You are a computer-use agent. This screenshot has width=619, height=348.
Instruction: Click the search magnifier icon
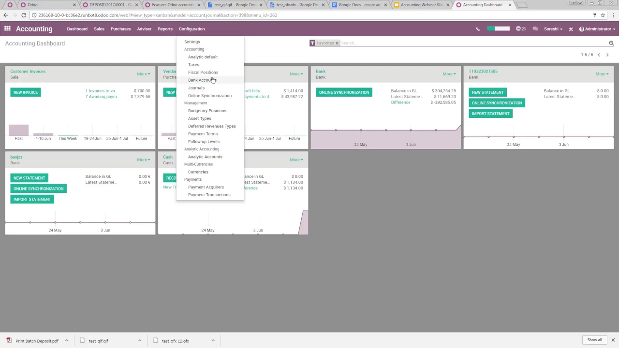pos(611,43)
